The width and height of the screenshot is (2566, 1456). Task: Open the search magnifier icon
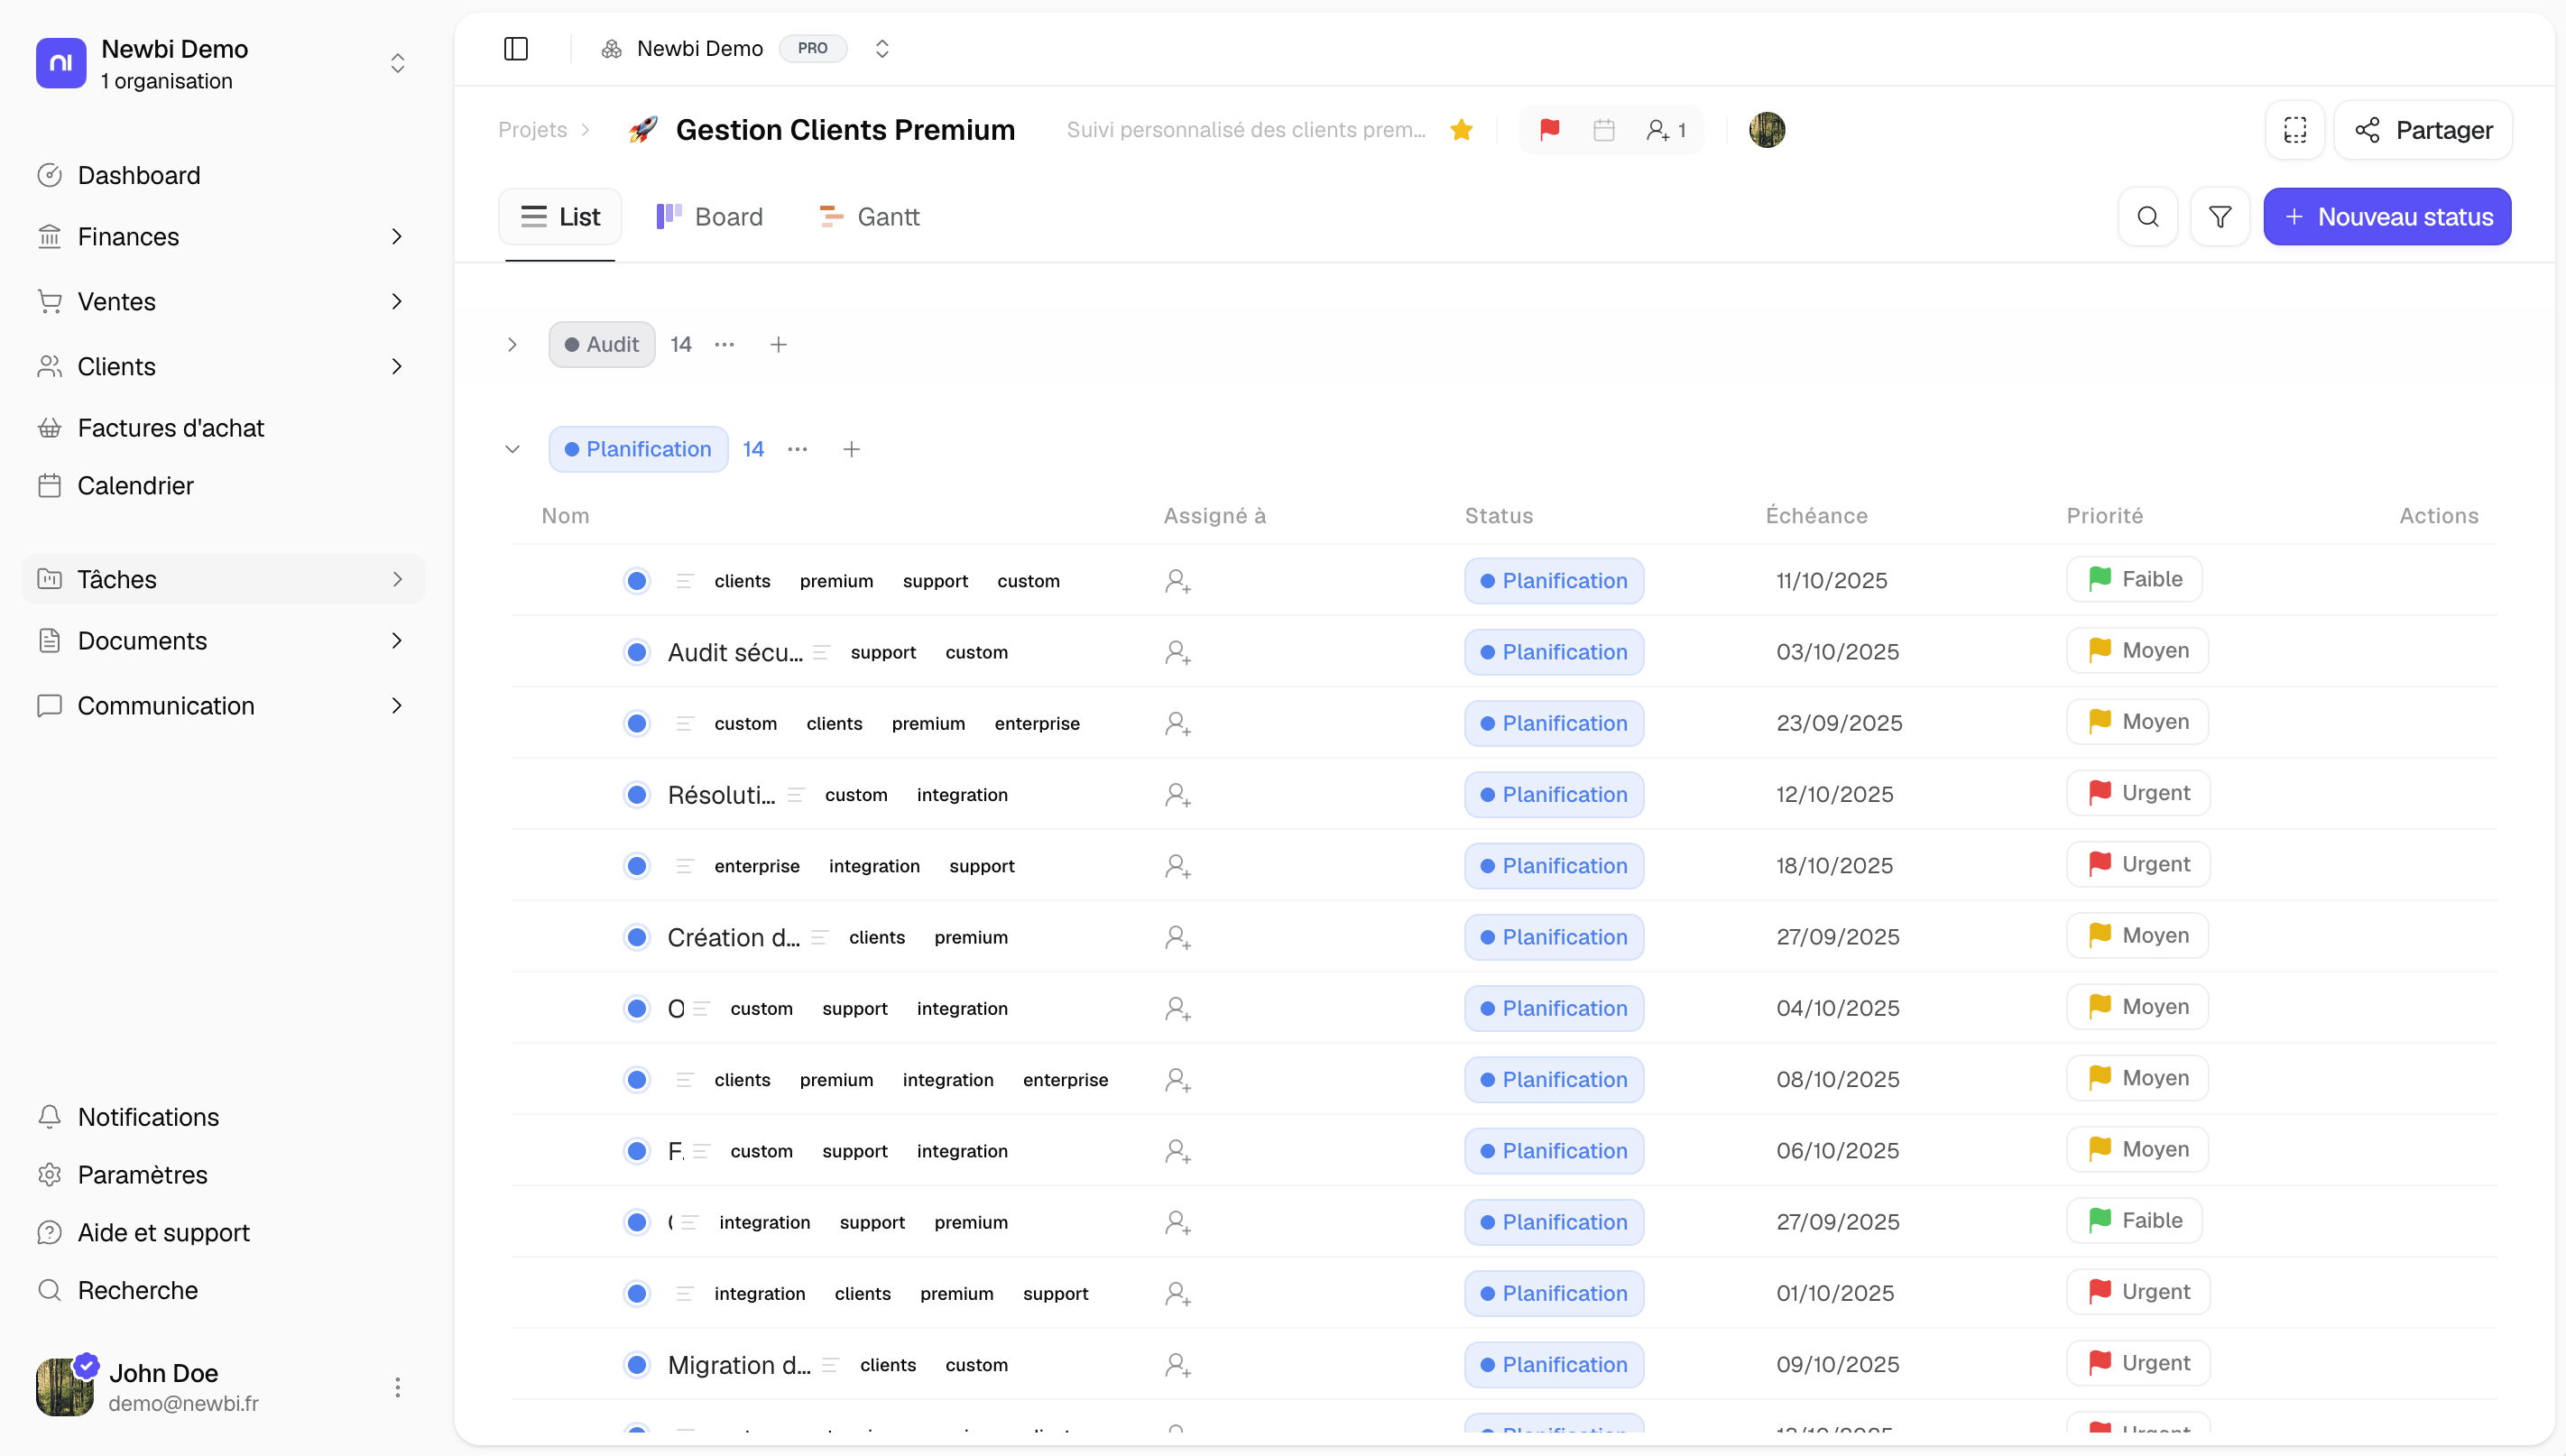(x=2147, y=217)
